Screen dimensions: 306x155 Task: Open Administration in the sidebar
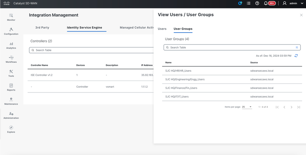tap(11, 115)
